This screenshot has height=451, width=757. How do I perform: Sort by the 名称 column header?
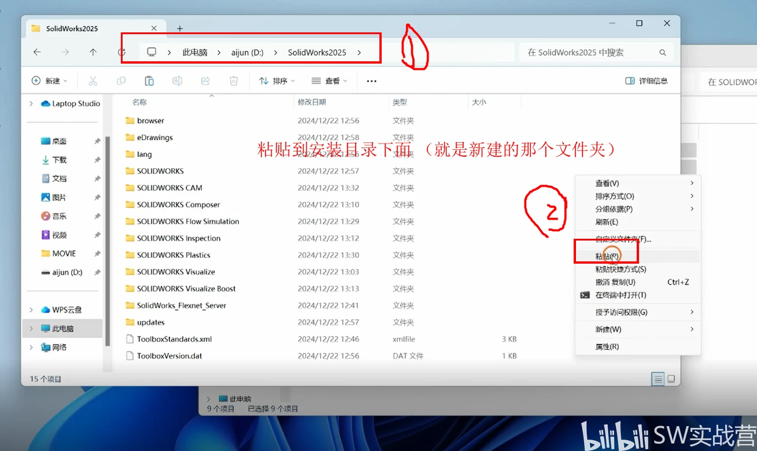140,102
